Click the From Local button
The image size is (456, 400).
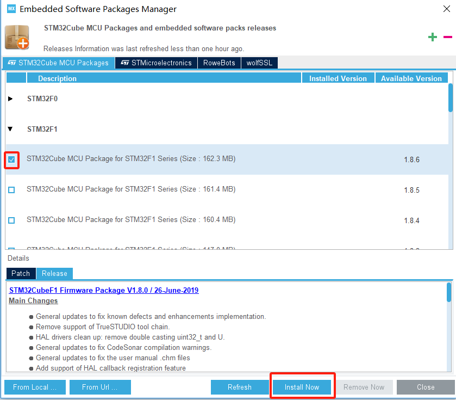tap(35, 387)
